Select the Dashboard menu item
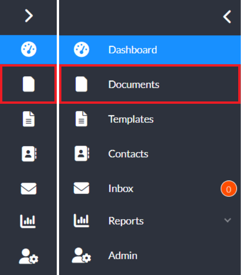This screenshot has height=275, width=241. 150,50
